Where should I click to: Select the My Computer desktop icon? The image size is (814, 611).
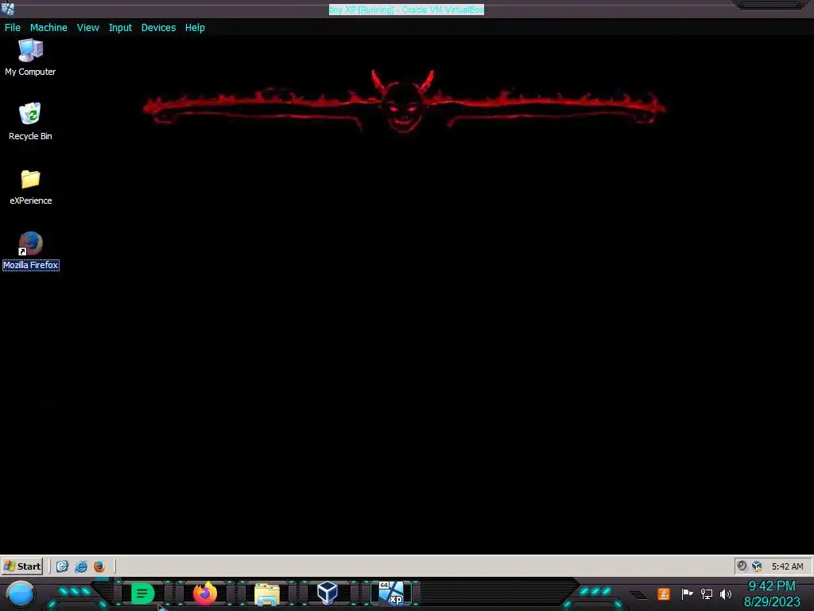point(30,57)
